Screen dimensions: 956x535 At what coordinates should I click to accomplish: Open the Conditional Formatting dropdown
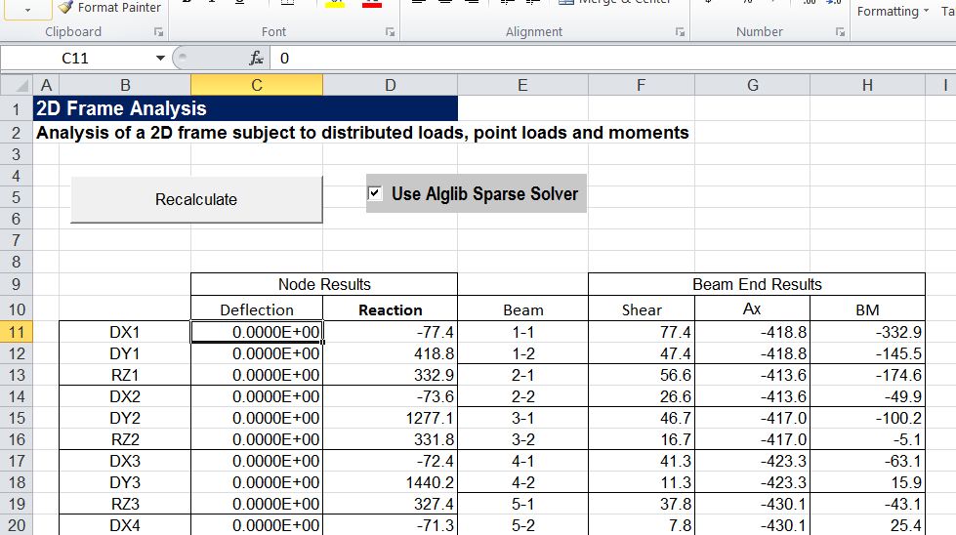(x=893, y=12)
